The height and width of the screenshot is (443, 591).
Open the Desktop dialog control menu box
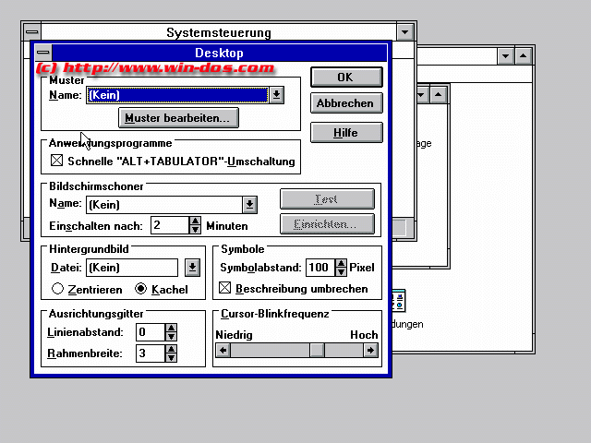42,54
